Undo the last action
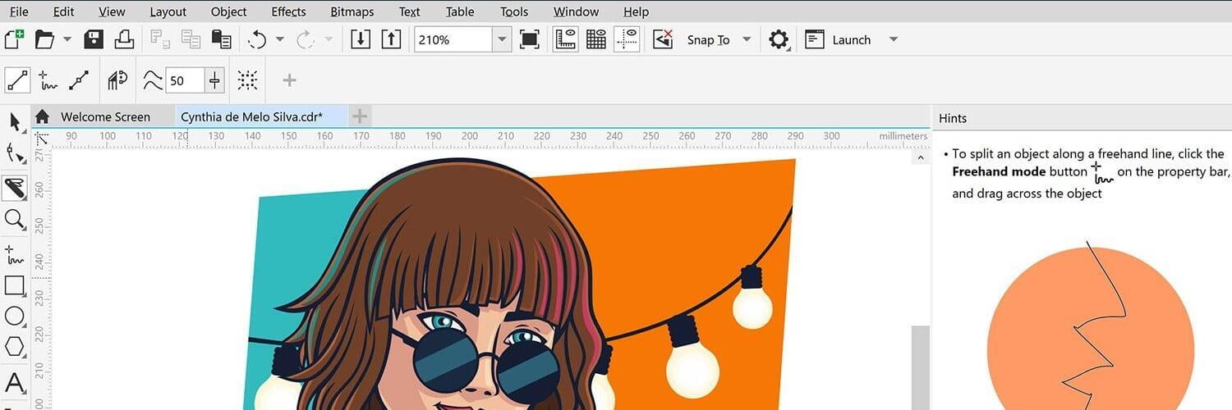Screen dimensions: 1232x410 [x=257, y=39]
